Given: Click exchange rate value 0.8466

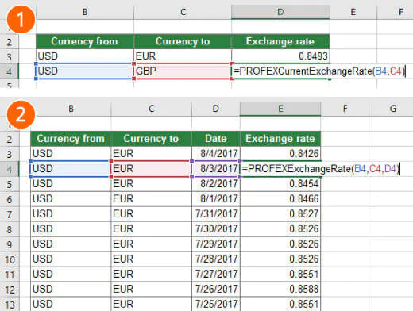Looking at the screenshot, I should (x=280, y=198).
